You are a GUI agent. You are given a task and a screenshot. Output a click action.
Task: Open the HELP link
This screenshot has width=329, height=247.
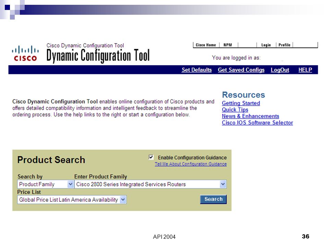(305, 70)
